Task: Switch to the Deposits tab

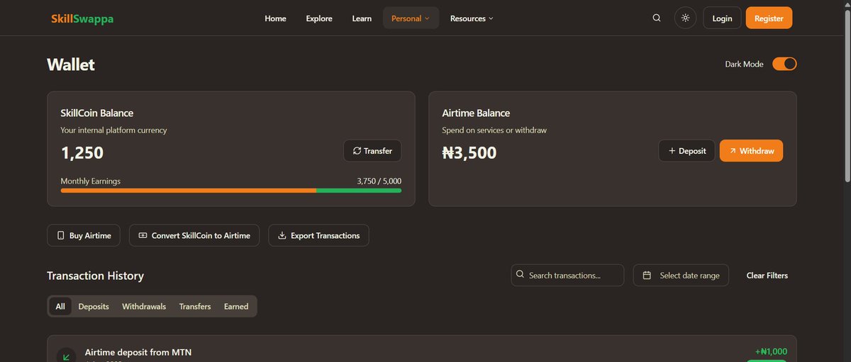Action: click(x=94, y=306)
